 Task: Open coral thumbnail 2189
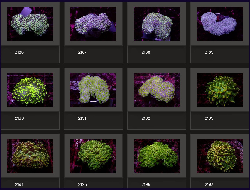[220, 24]
